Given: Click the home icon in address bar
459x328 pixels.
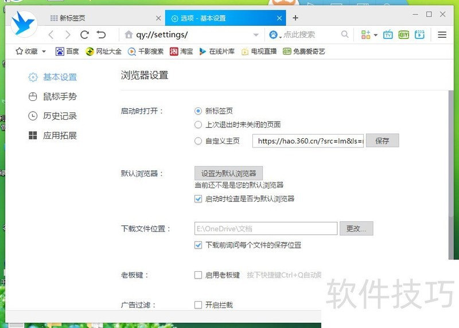Looking at the screenshot, I should coord(129,35).
